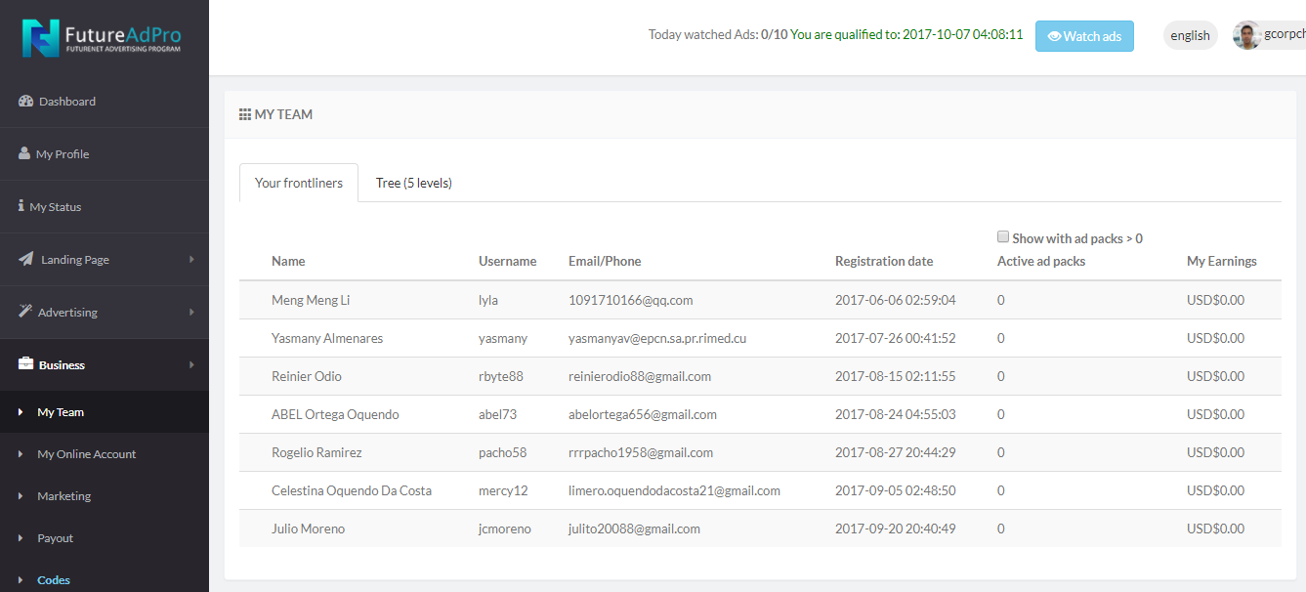Click the My Profile user icon

pyautogui.click(x=24, y=153)
